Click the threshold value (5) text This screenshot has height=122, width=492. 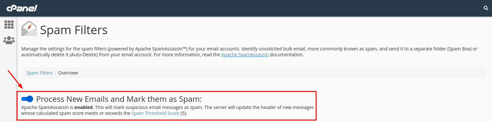[183, 113]
